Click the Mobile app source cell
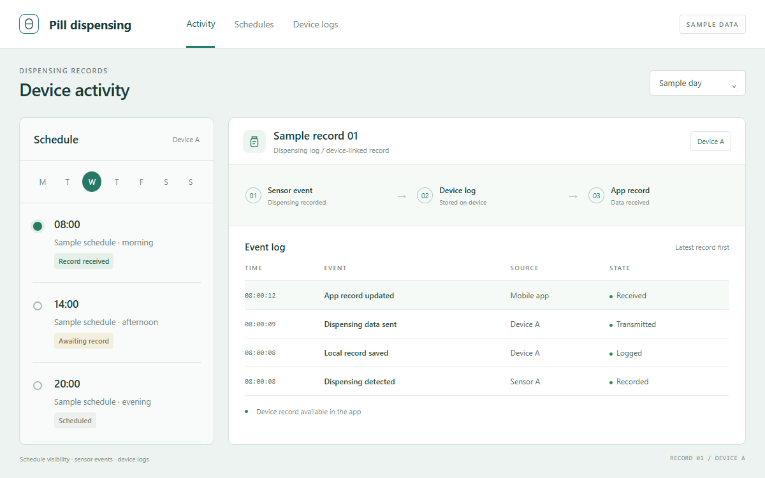Screen dimensions: 765x478 click(529, 296)
